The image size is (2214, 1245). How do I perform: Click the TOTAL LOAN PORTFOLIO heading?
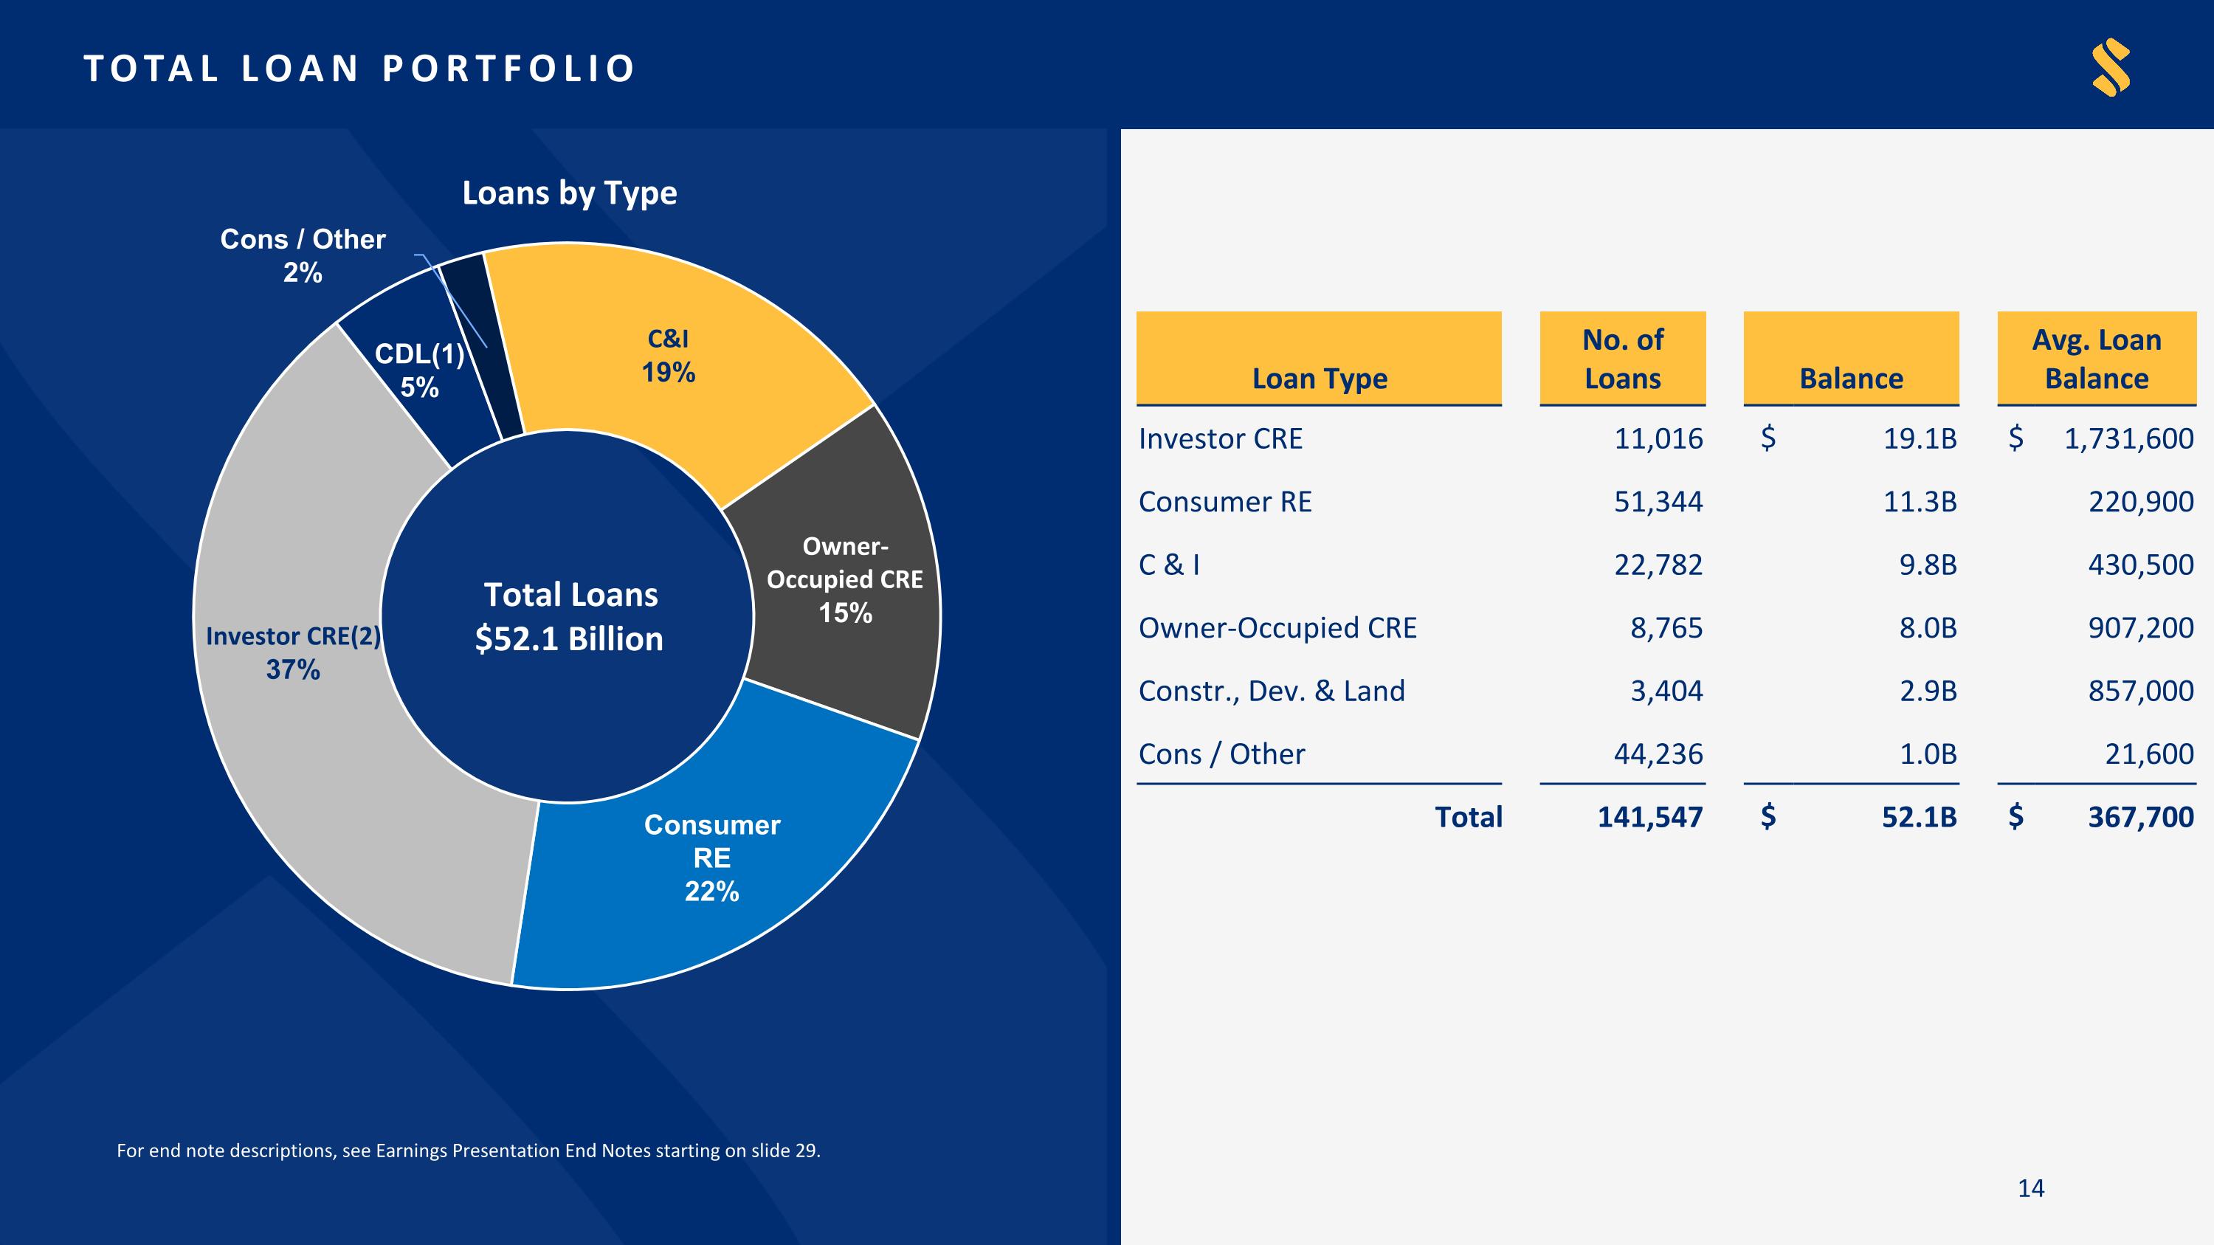359,69
